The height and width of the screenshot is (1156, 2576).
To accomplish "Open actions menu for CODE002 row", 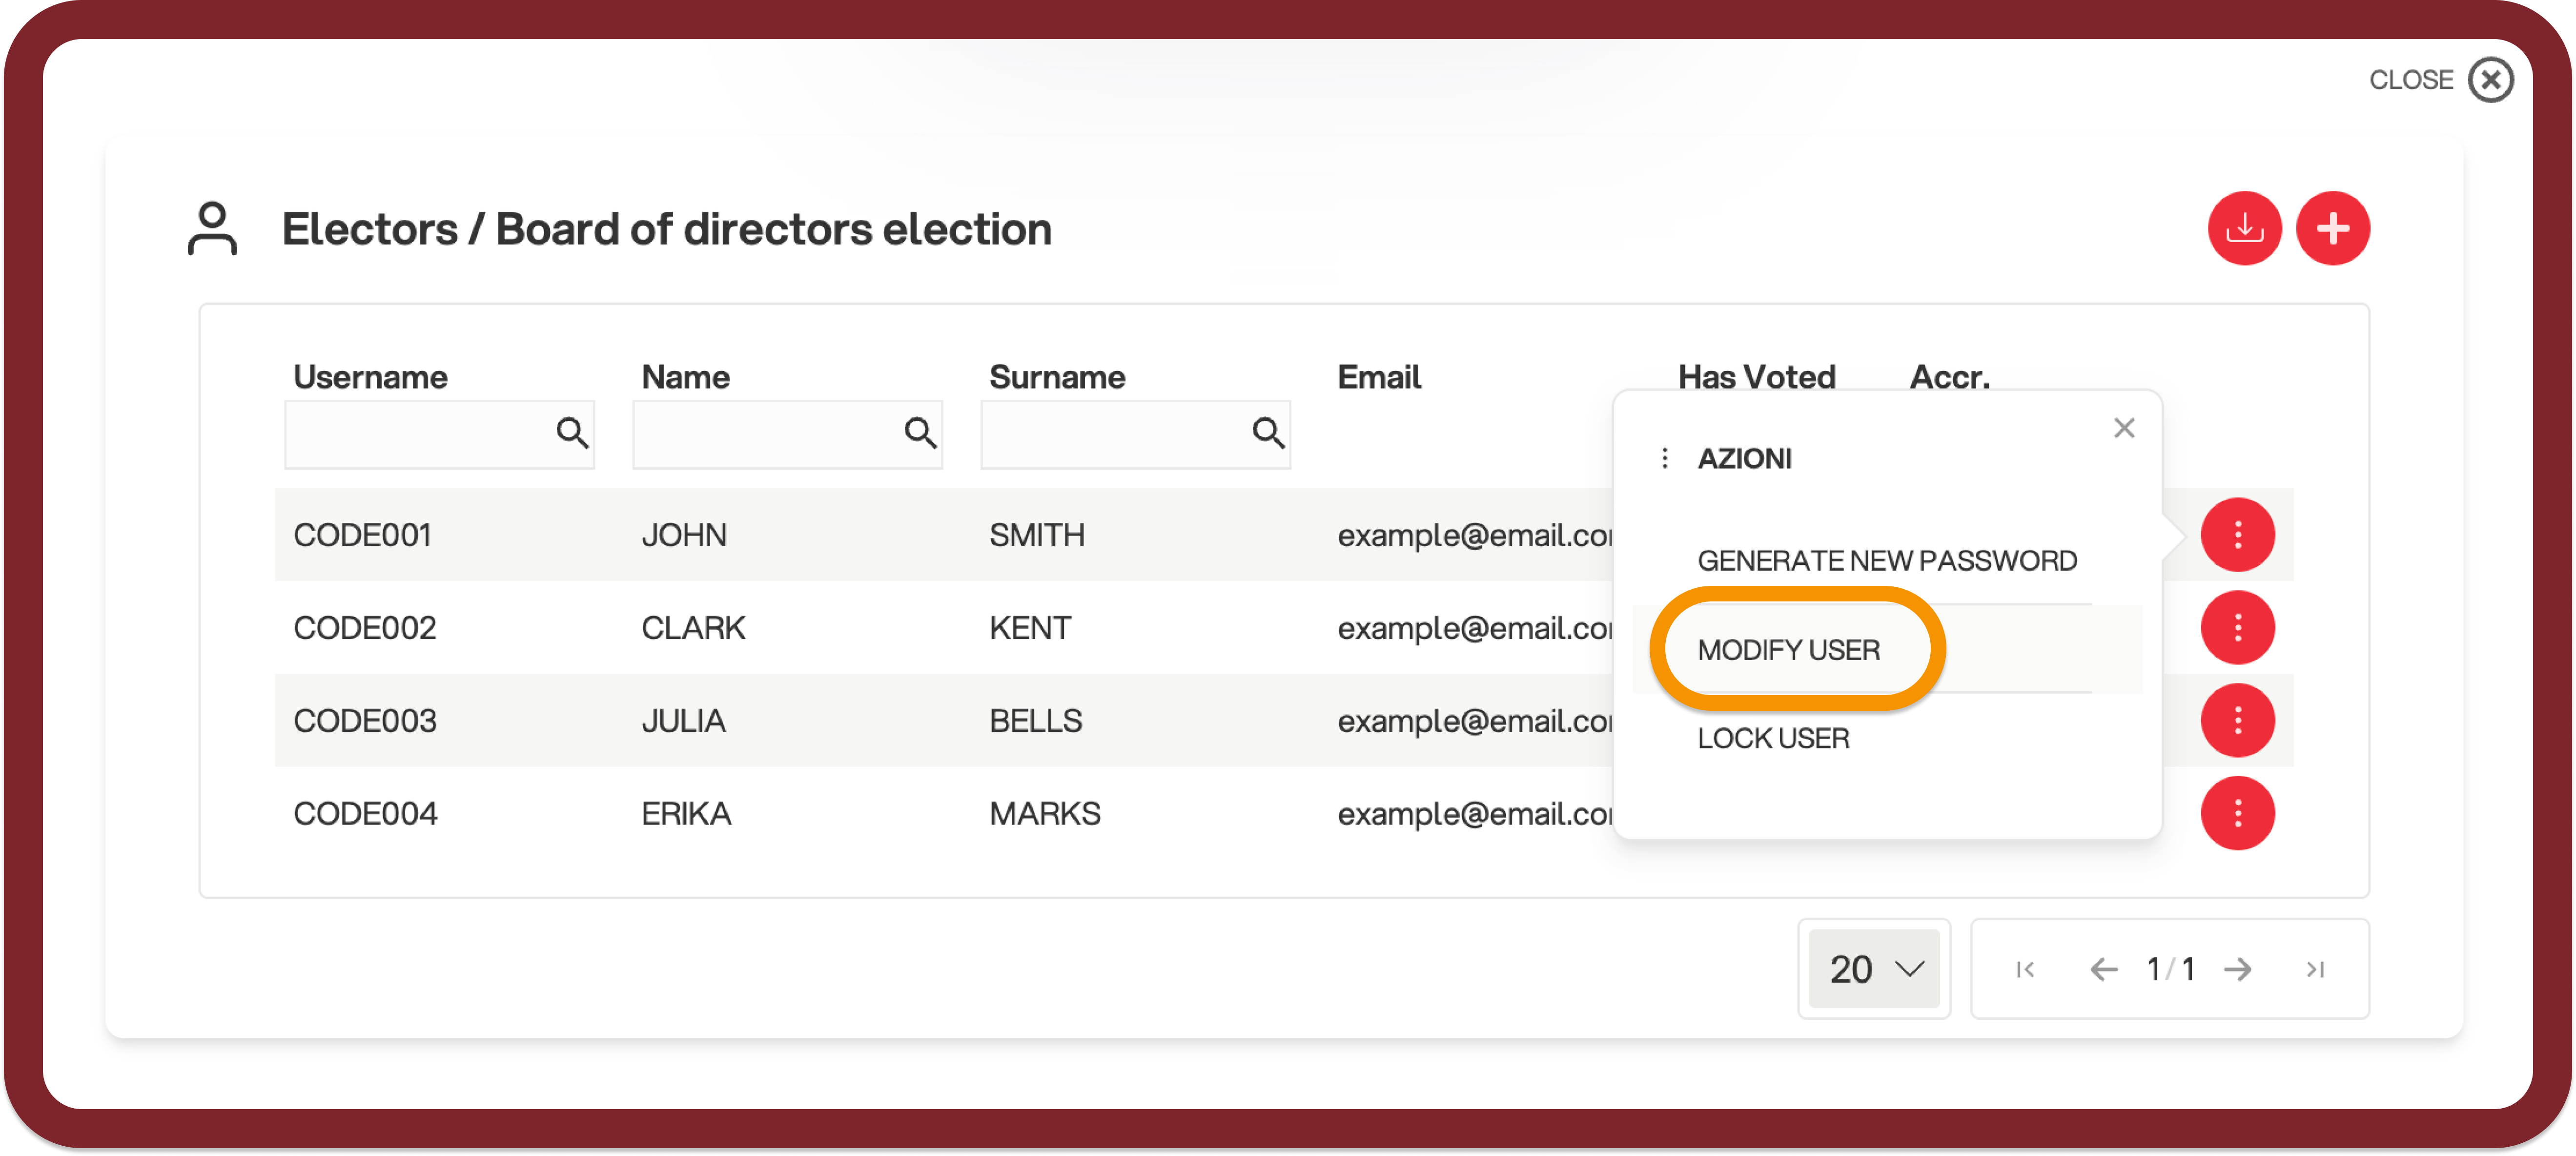I will (x=2237, y=628).
